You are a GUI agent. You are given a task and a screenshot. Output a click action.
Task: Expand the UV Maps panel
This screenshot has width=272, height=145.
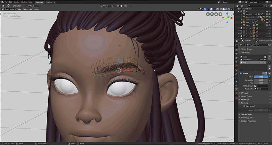244,93
